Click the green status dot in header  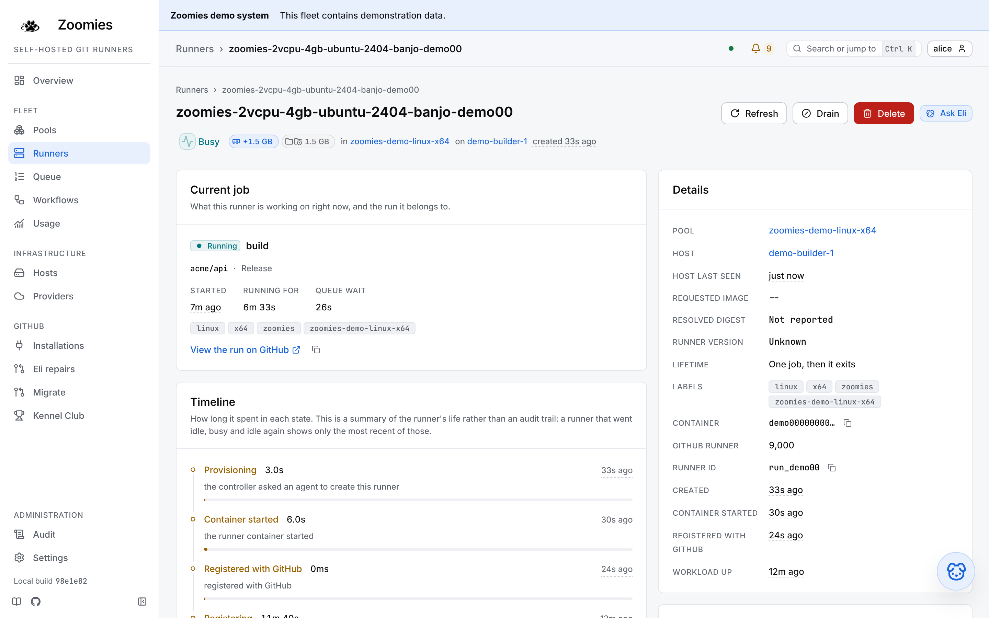pos(731,49)
